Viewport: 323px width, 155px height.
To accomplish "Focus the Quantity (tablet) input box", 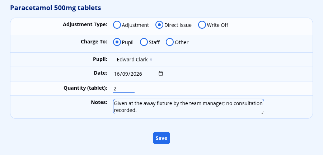I will click(x=124, y=89).
